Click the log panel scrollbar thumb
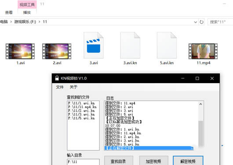The image size is (233, 165). click(201, 133)
